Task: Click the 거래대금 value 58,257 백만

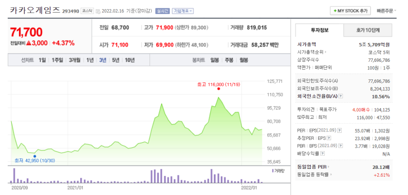Action: tap(265, 45)
